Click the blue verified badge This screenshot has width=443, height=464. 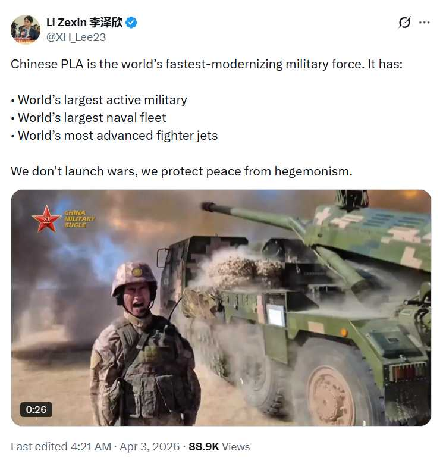point(131,23)
